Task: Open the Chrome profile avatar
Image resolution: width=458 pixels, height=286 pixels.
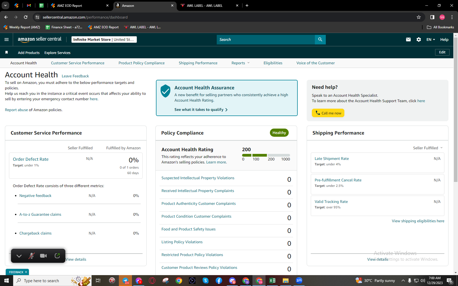Action: [x=442, y=17]
